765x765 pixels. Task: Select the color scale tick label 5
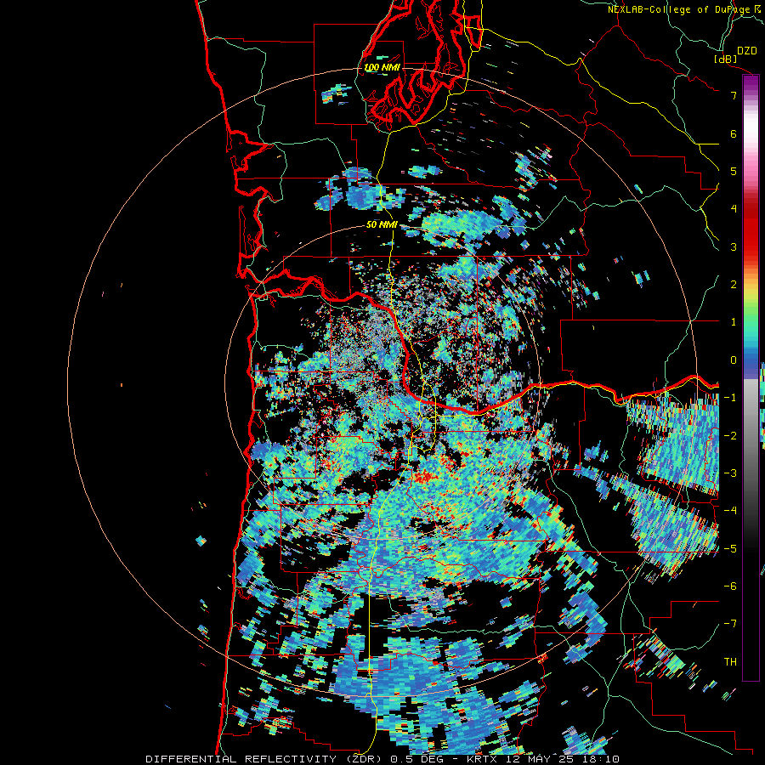[x=734, y=171]
